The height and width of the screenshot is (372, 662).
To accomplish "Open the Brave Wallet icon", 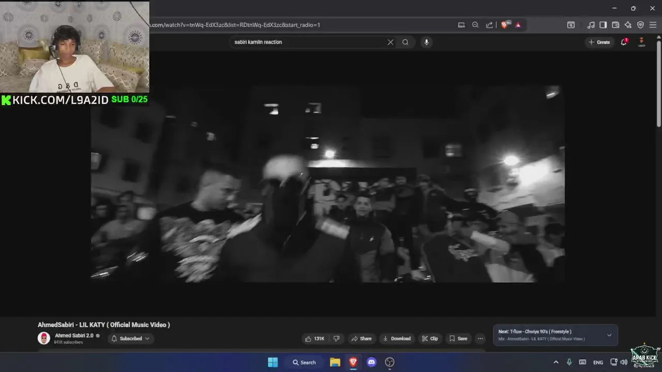I will [x=615, y=25].
